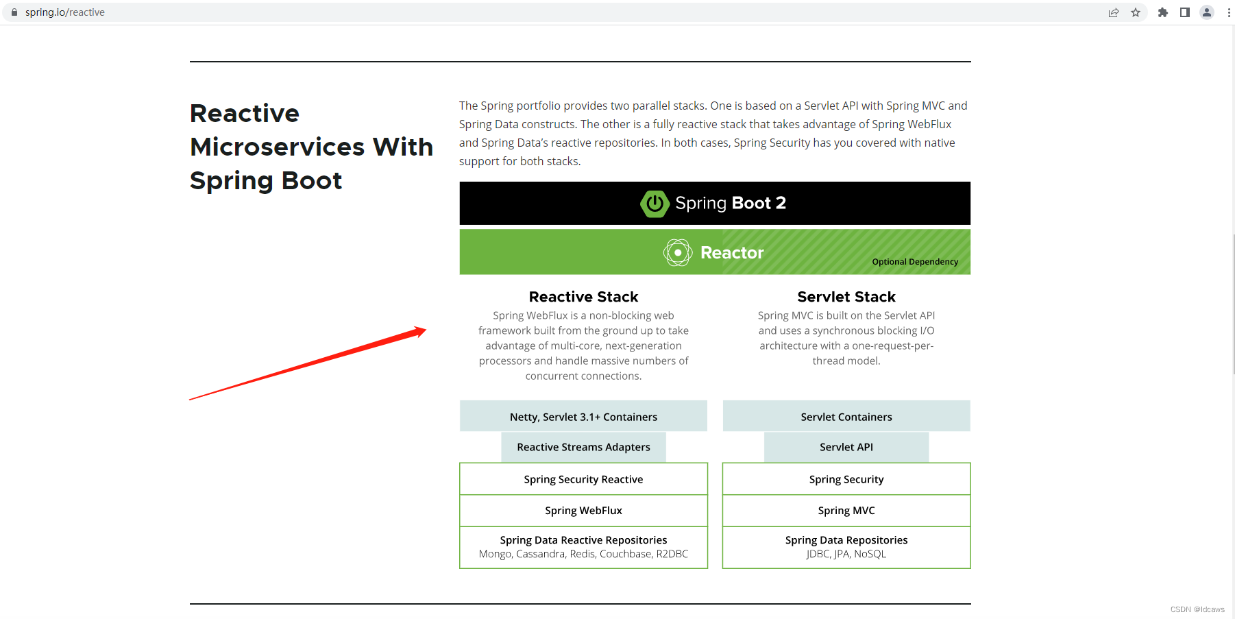1235x619 pixels.
Task: Click the "Reactive Stack" heading
Action: click(583, 297)
